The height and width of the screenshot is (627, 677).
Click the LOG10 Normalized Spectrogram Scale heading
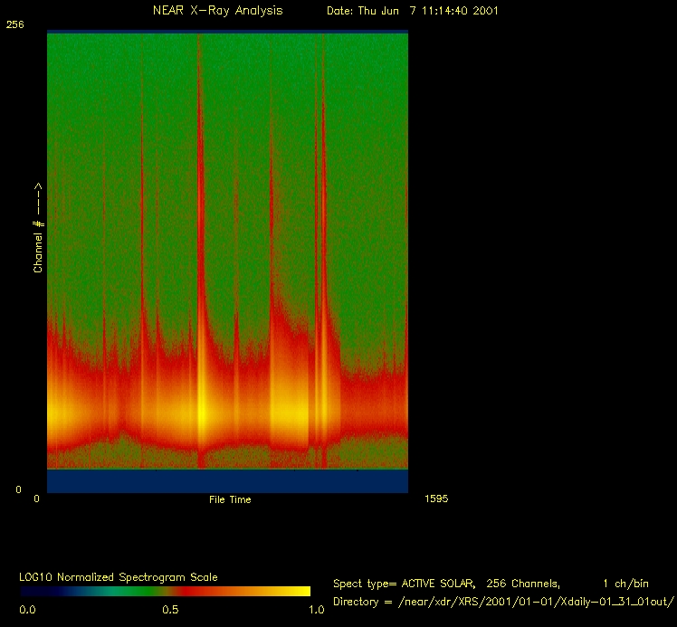(x=119, y=577)
